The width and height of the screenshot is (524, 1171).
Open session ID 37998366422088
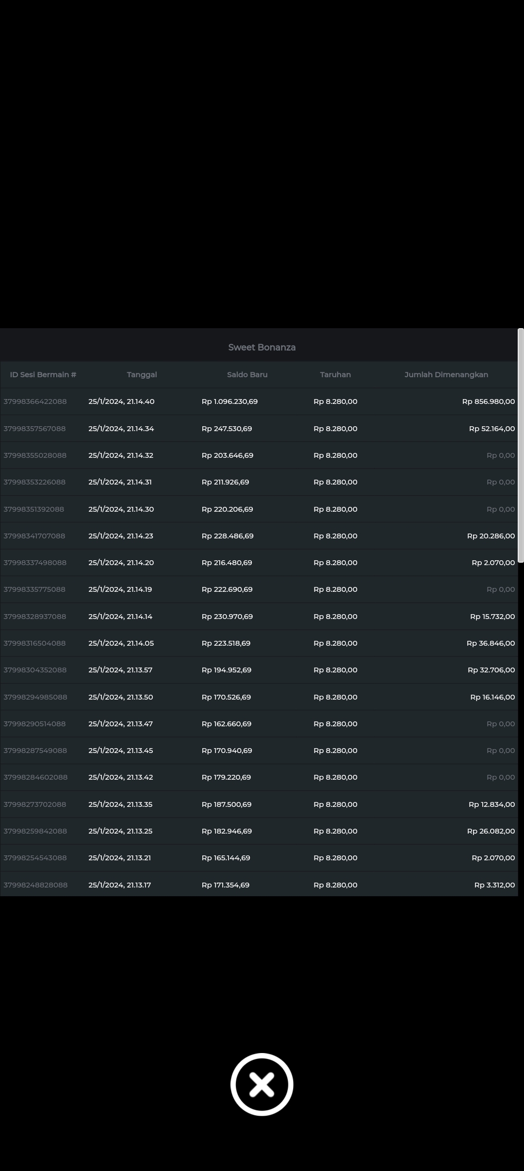[x=35, y=401]
